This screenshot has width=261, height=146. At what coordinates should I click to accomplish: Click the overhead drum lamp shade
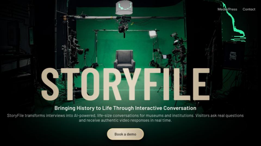pos(124,8)
